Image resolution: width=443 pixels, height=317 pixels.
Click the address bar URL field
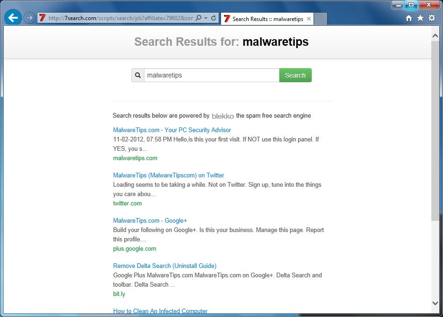tap(121, 18)
